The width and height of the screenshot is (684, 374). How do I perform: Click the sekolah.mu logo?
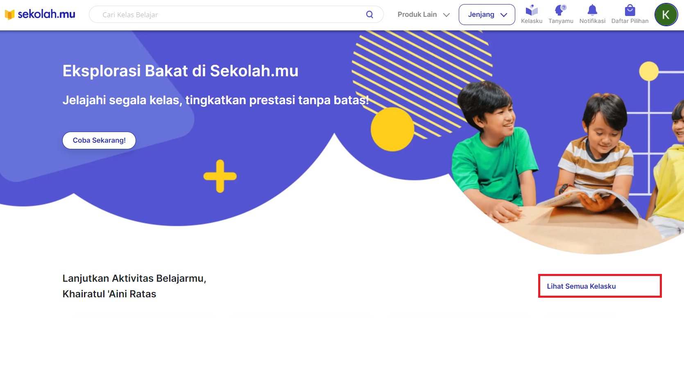coord(40,14)
